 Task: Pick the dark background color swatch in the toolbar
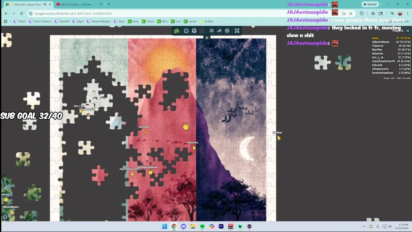[202, 31]
